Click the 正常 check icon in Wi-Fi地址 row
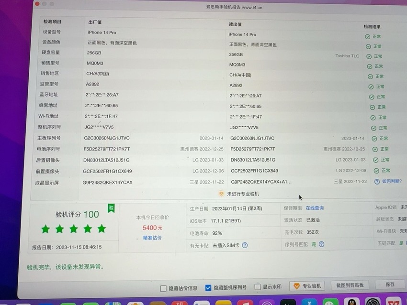This screenshot has width=407, height=305. [x=373, y=118]
